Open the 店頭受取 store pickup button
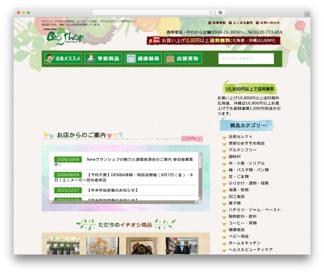324x274 pixels. [183, 58]
